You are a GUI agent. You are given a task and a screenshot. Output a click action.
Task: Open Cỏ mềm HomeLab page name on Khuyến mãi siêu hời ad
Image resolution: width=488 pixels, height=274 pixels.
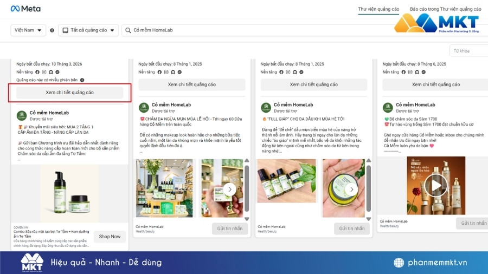coord(49,113)
